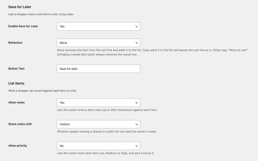Click the Share notes with label
The height and width of the screenshot is (161, 258).
(20, 124)
